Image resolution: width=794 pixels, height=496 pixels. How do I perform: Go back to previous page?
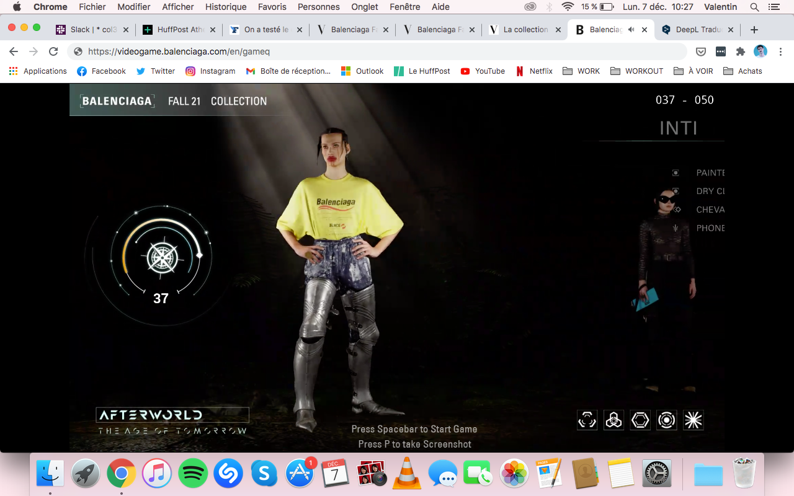pyautogui.click(x=14, y=51)
